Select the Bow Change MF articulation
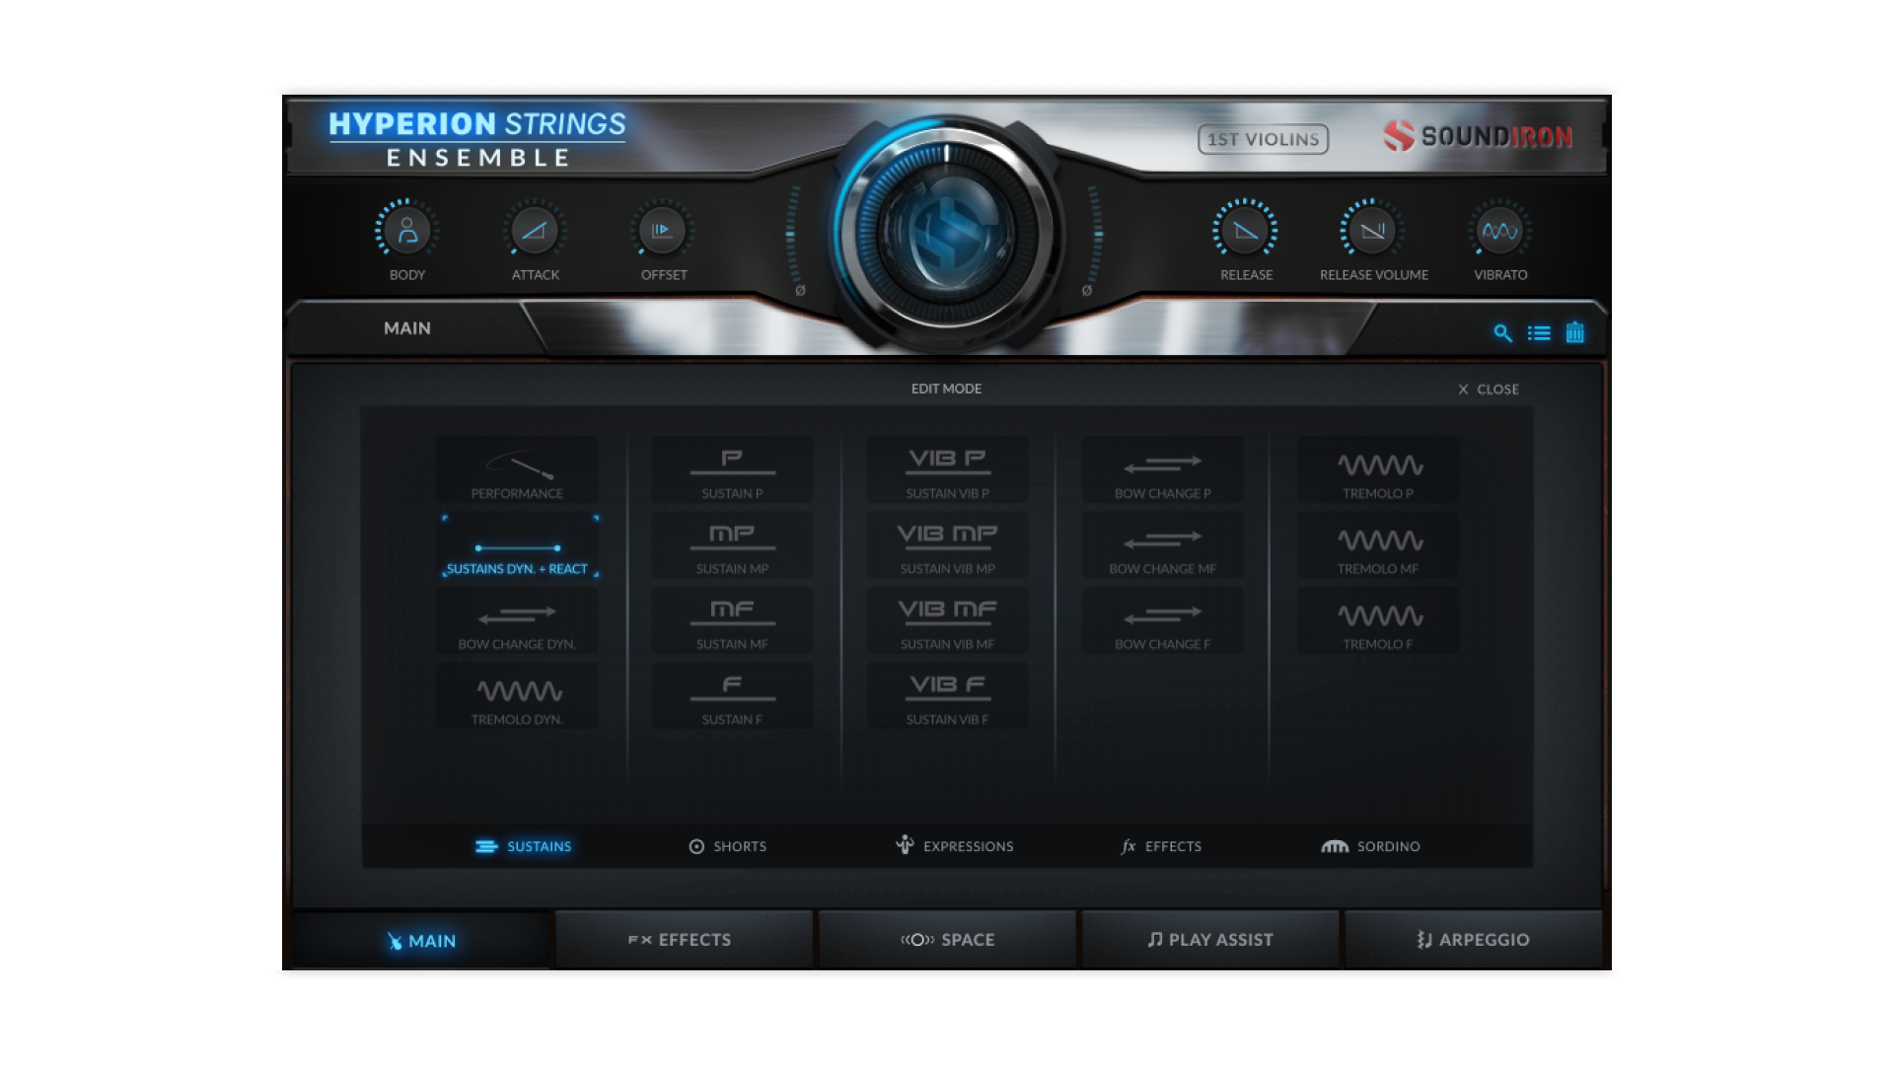The width and height of the screenshot is (1894, 1065). (x=1162, y=546)
